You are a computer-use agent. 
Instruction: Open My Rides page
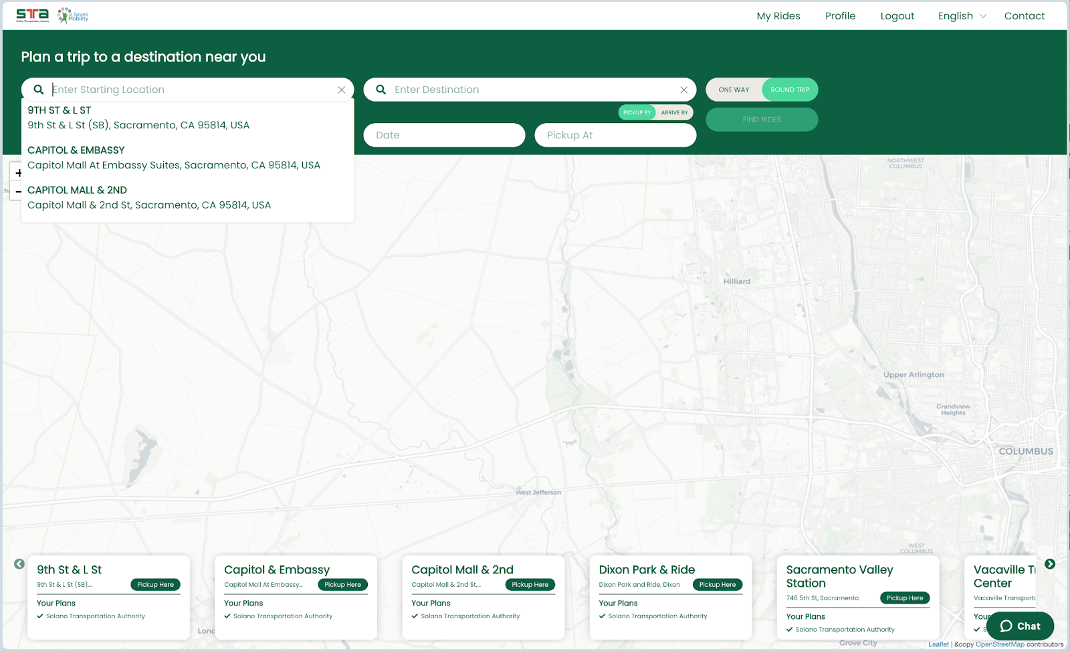click(778, 16)
